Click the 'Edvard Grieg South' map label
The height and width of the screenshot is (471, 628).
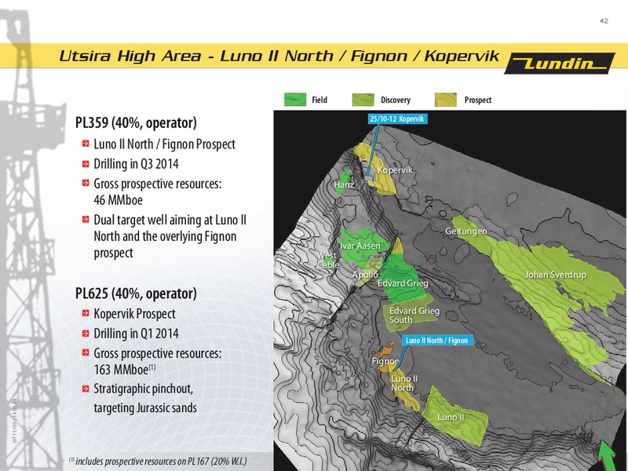(414, 316)
